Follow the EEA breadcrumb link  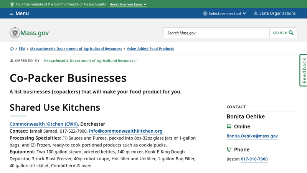coord(22,49)
